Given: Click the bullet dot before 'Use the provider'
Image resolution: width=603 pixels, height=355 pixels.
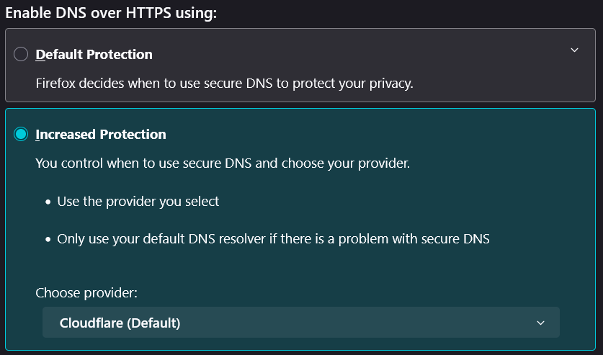Looking at the screenshot, I should 48,202.
